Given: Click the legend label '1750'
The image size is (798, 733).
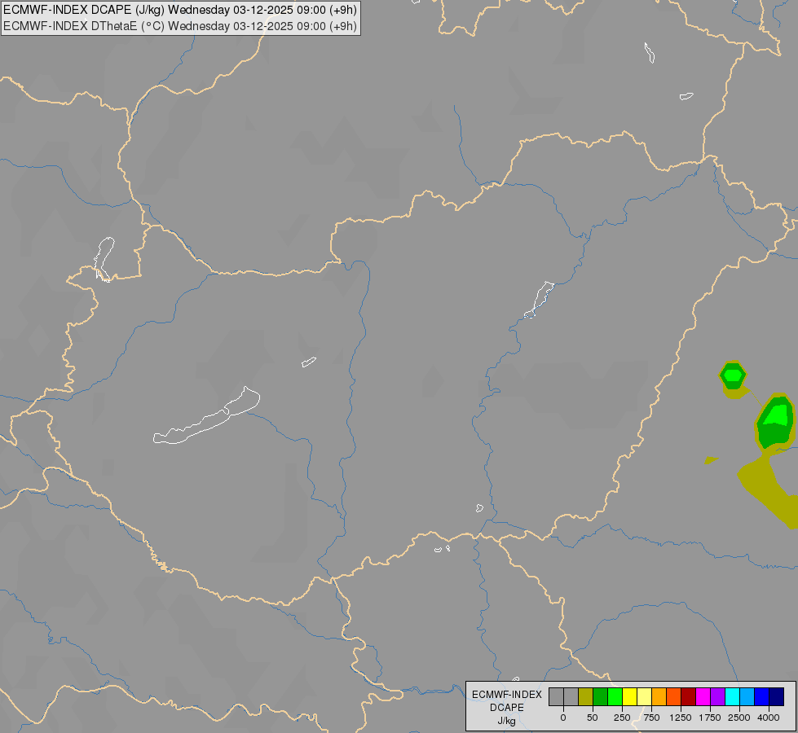Looking at the screenshot, I should pos(710,718).
